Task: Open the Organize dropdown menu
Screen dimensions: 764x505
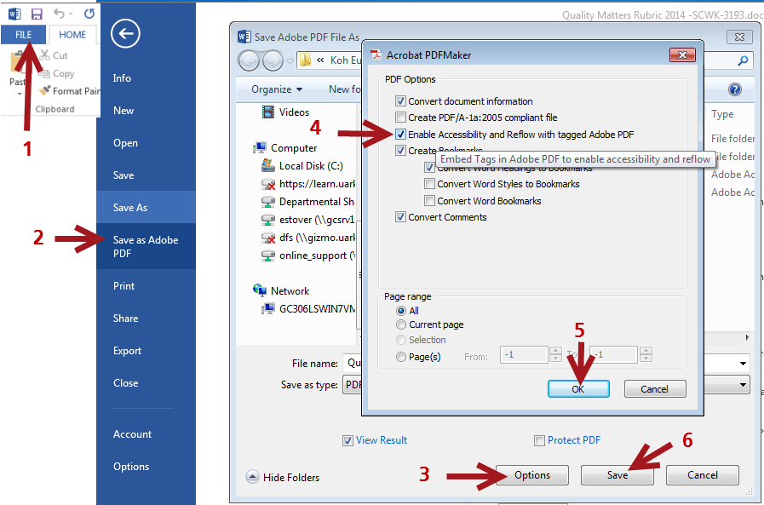Action: click(x=277, y=89)
